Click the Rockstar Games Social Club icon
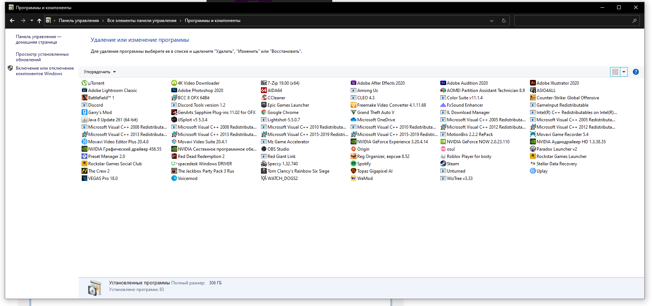 pyautogui.click(x=85, y=164)
